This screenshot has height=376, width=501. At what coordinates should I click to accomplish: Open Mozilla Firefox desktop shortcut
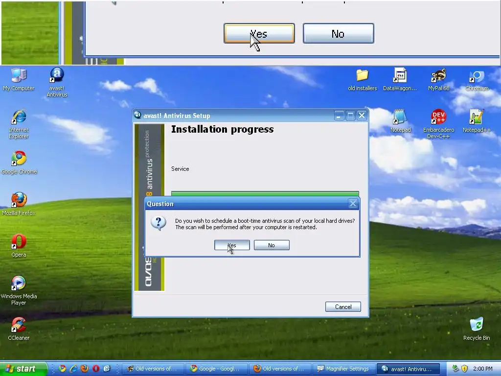[x=19, y=204]
